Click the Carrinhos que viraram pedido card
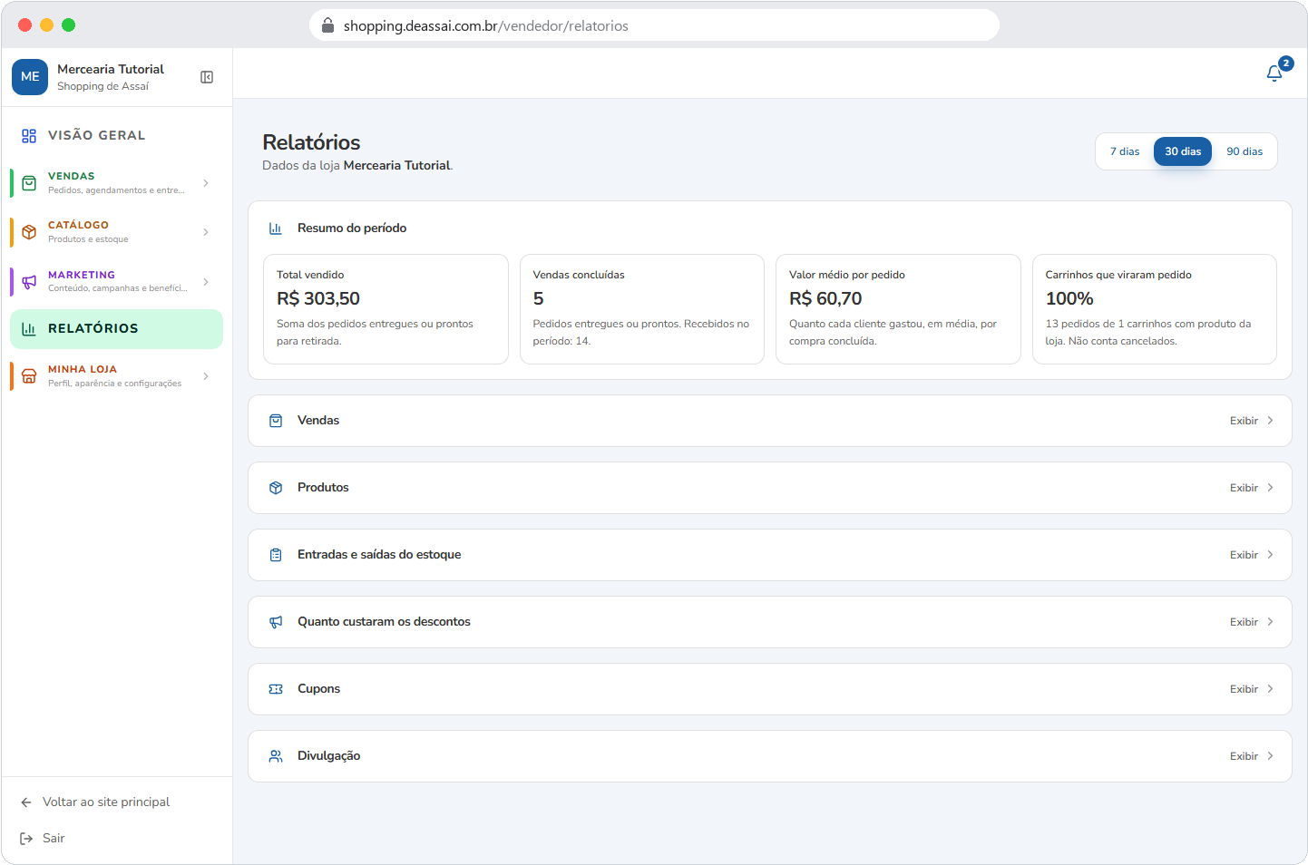The image size is (1308, 865). point(1155,309)
